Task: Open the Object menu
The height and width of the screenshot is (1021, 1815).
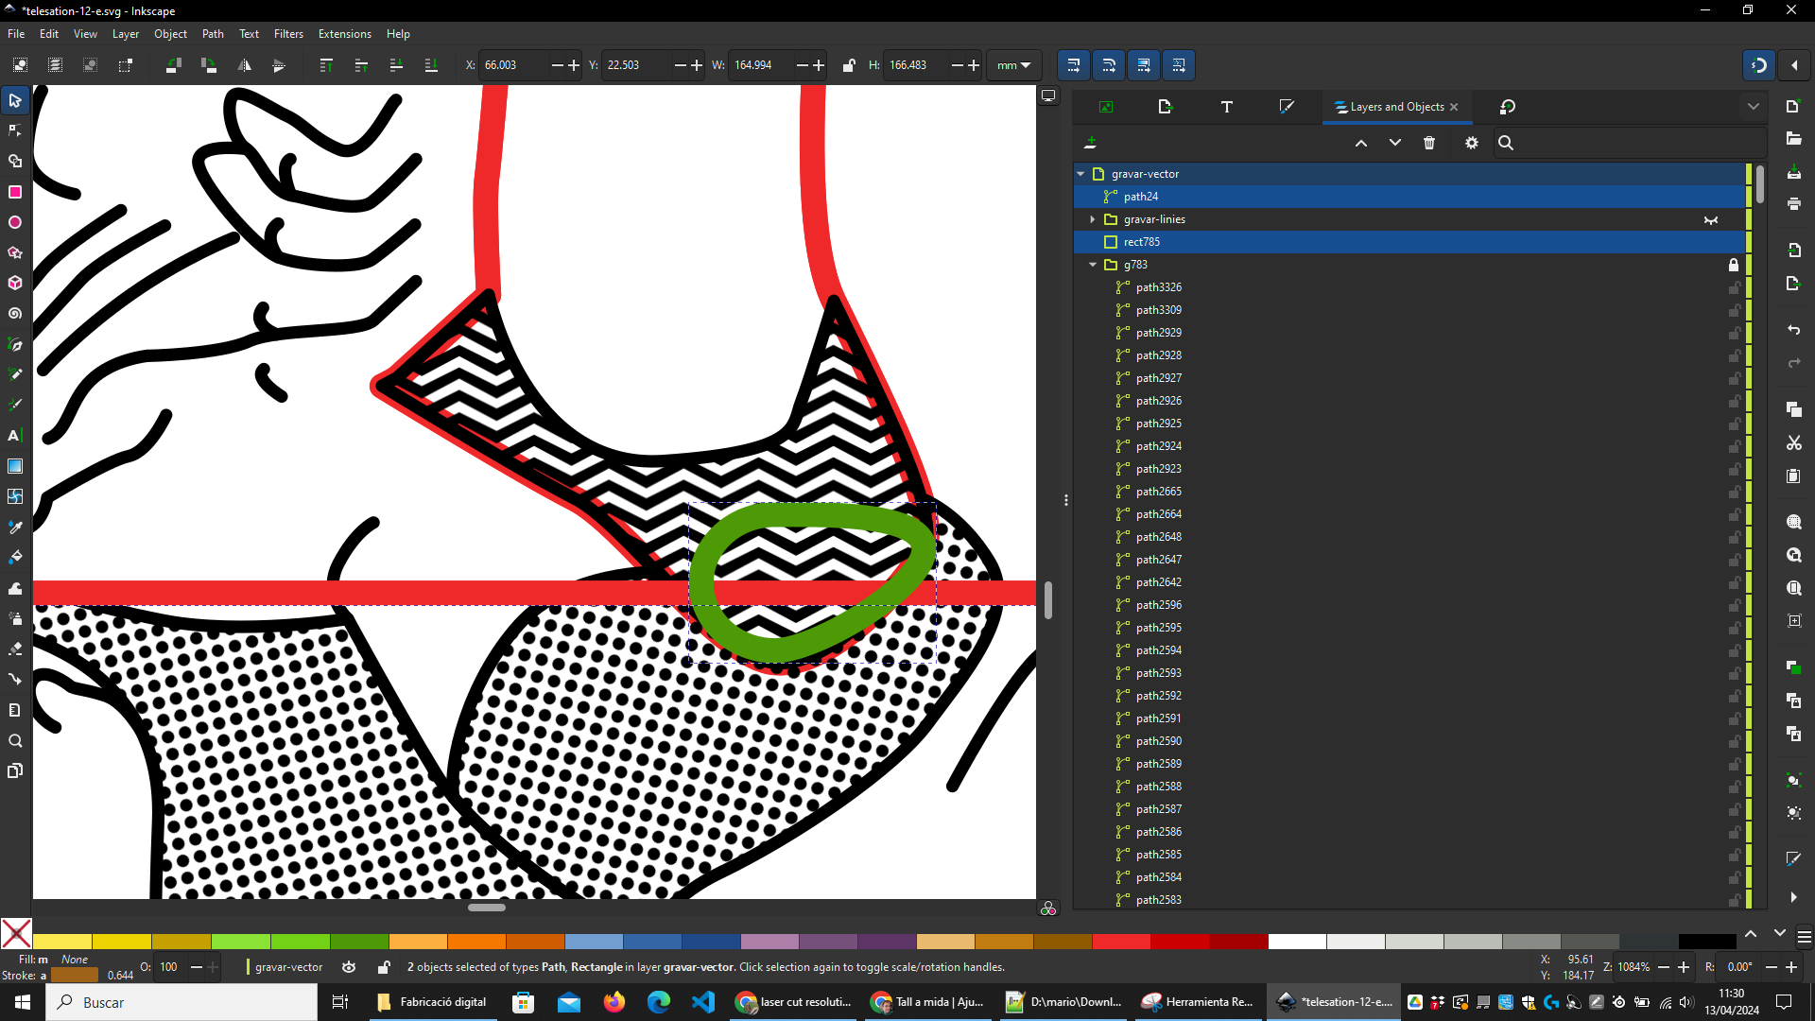Action: (x=170, y=33)
